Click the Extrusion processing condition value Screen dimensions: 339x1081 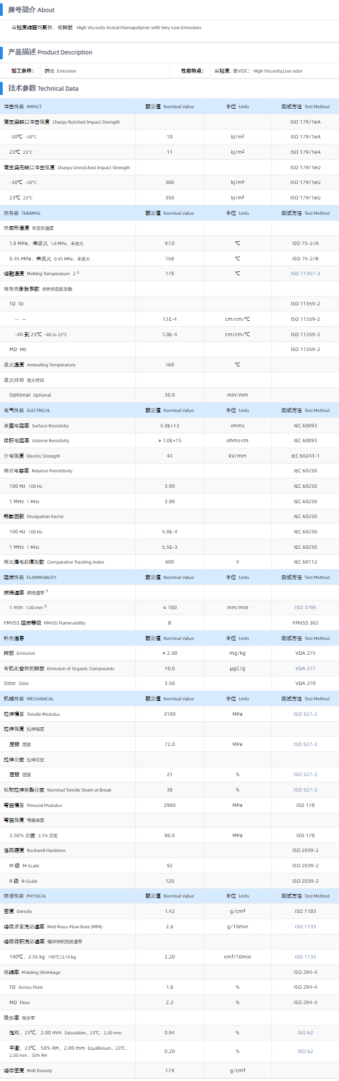(60, 71)
